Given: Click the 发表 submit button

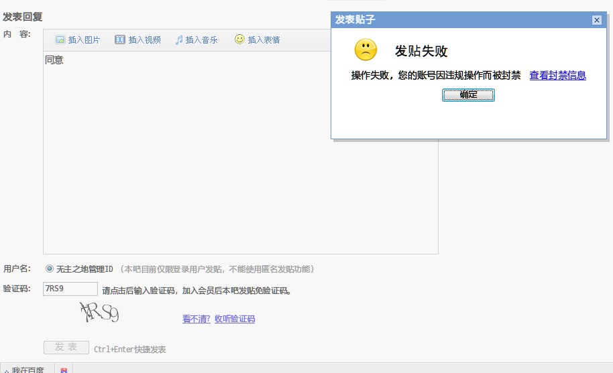Looking at the screenshot, I should [x=66, y=348].
